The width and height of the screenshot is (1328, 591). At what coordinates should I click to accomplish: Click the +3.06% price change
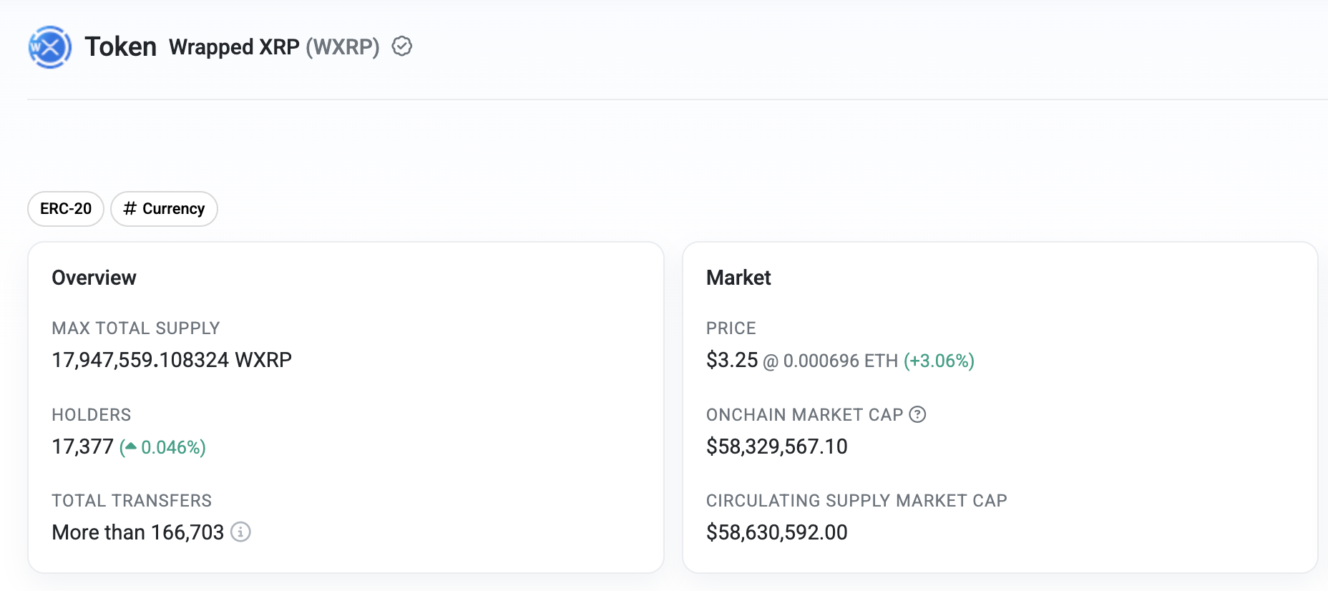point(939,361)
